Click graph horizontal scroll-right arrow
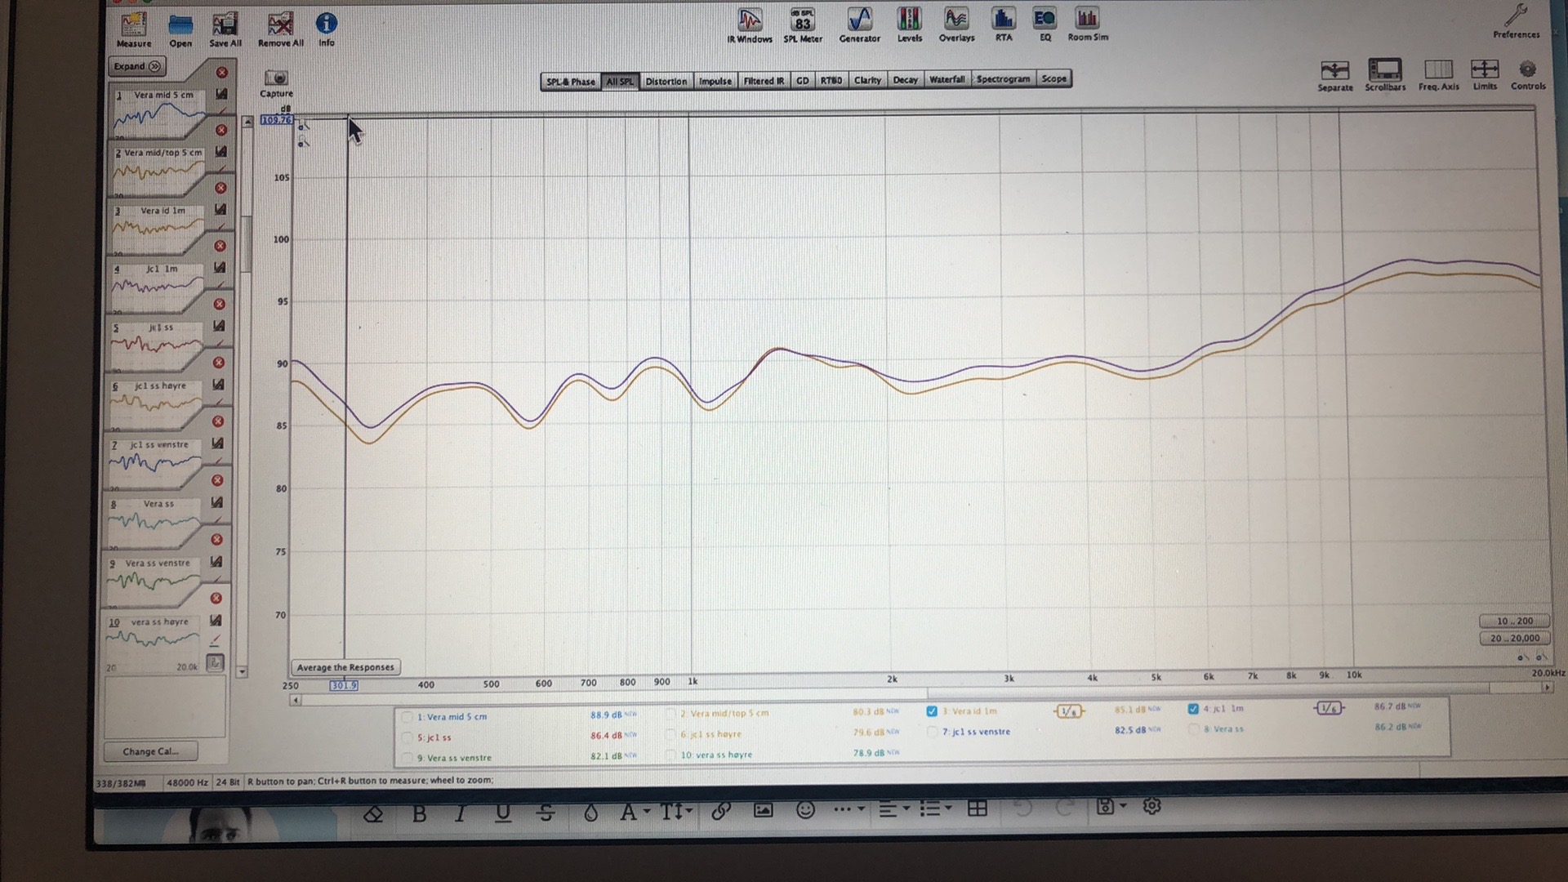The height and width of the screenshot is (882, 1568). point(1547,688)
